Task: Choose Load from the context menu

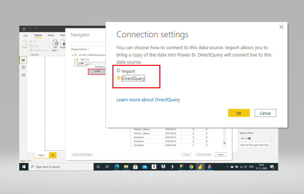Action: tap(97, 71)
